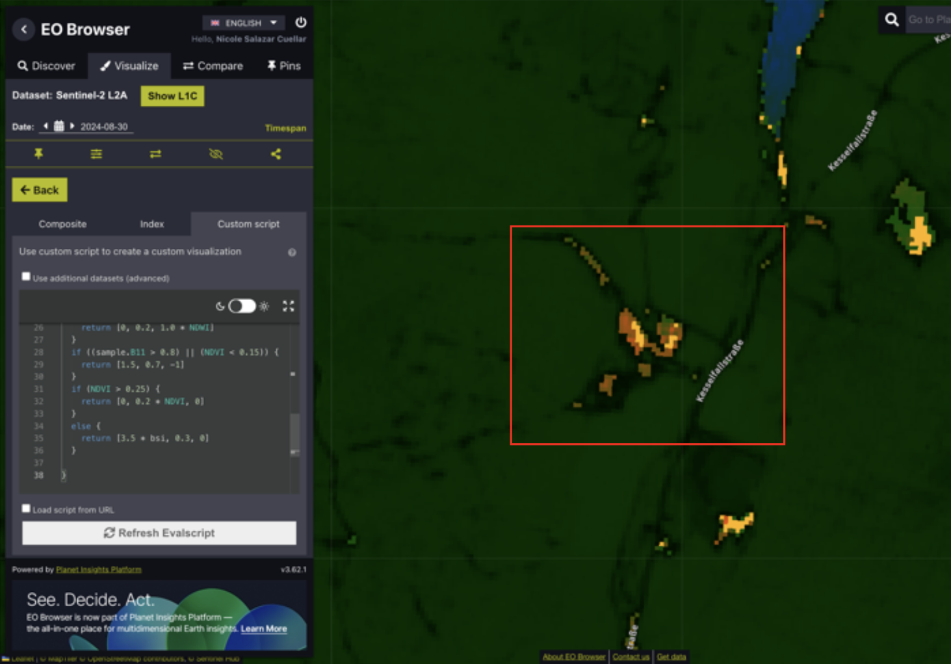Screen dimensions: 951x664
Task: Open the Learn More link
Action: tap(263, 628)
